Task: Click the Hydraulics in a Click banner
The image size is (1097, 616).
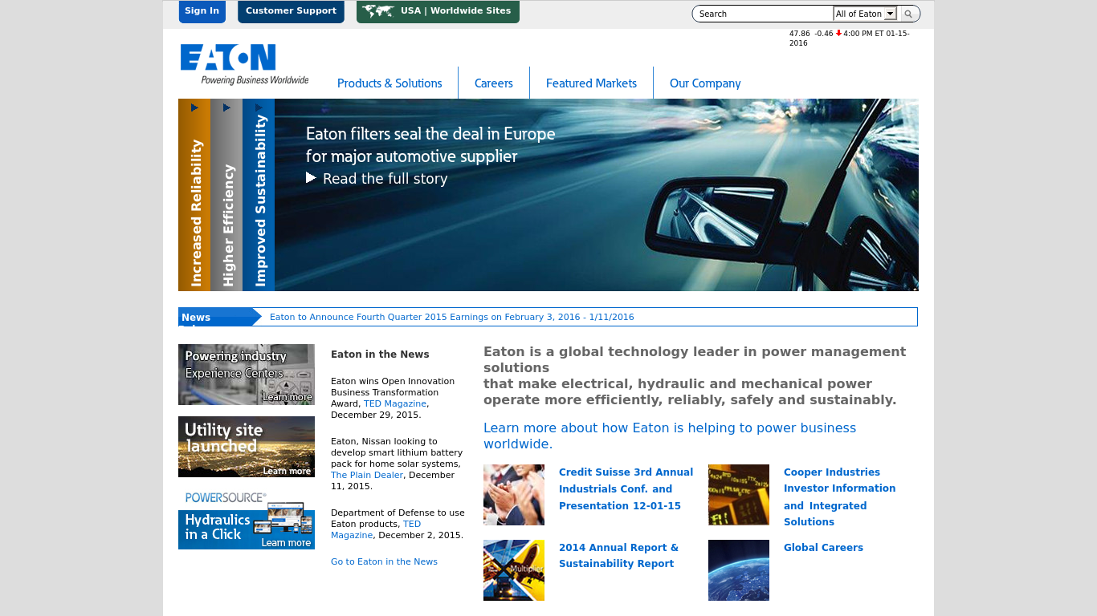Action: coord(247,520)
